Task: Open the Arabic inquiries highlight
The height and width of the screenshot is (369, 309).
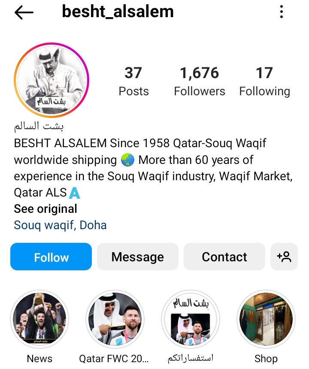Action: click(x=190, y=319)
